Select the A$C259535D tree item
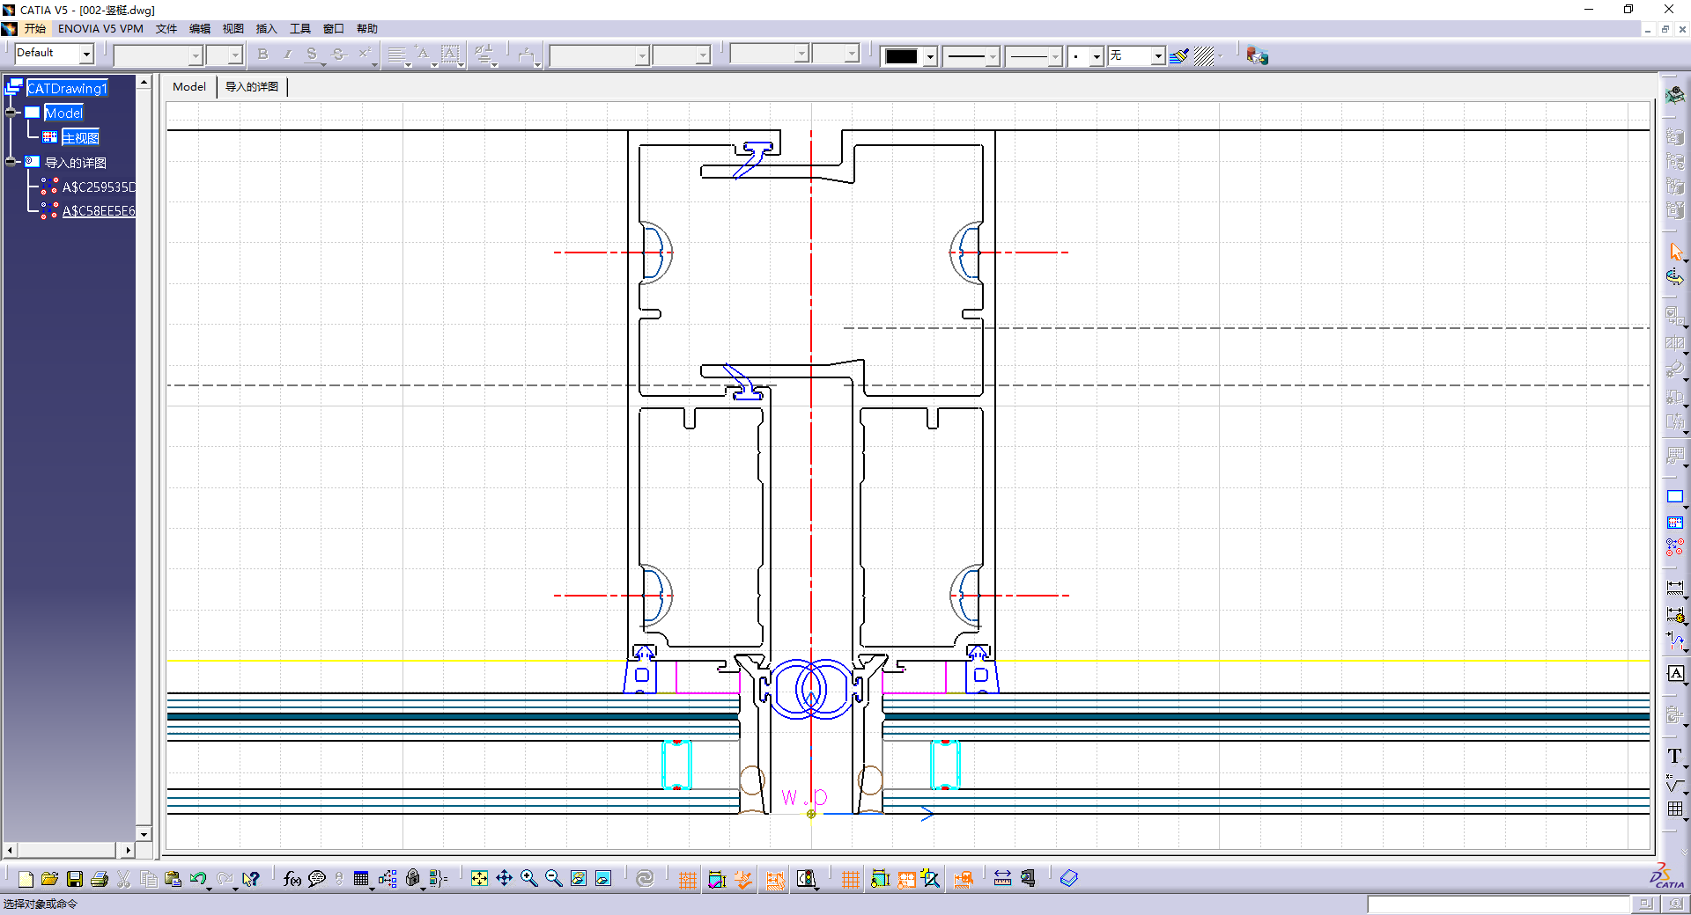Viewport: 1691px width, 915px height. pyautogui.click(x=99, y=187)
